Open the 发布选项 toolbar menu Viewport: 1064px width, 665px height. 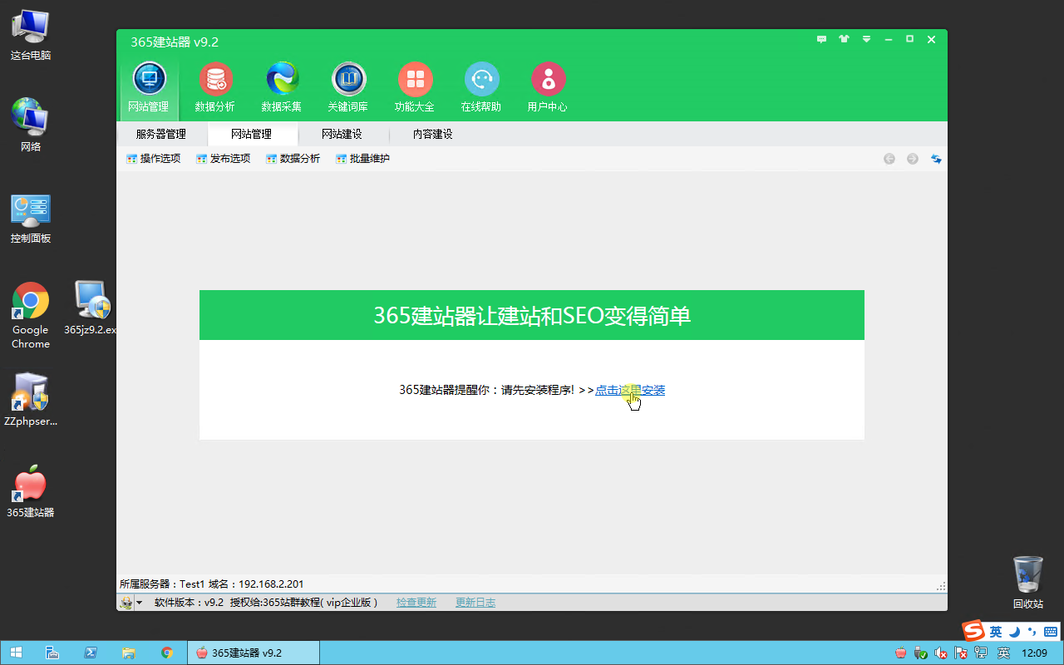224,159
